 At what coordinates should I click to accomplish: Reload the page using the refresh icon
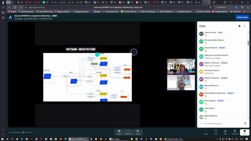click(21, 7)
